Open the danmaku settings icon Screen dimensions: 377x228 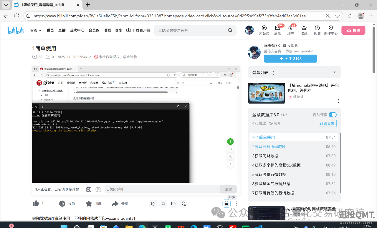pyautogui.click(x=98, y=189)
